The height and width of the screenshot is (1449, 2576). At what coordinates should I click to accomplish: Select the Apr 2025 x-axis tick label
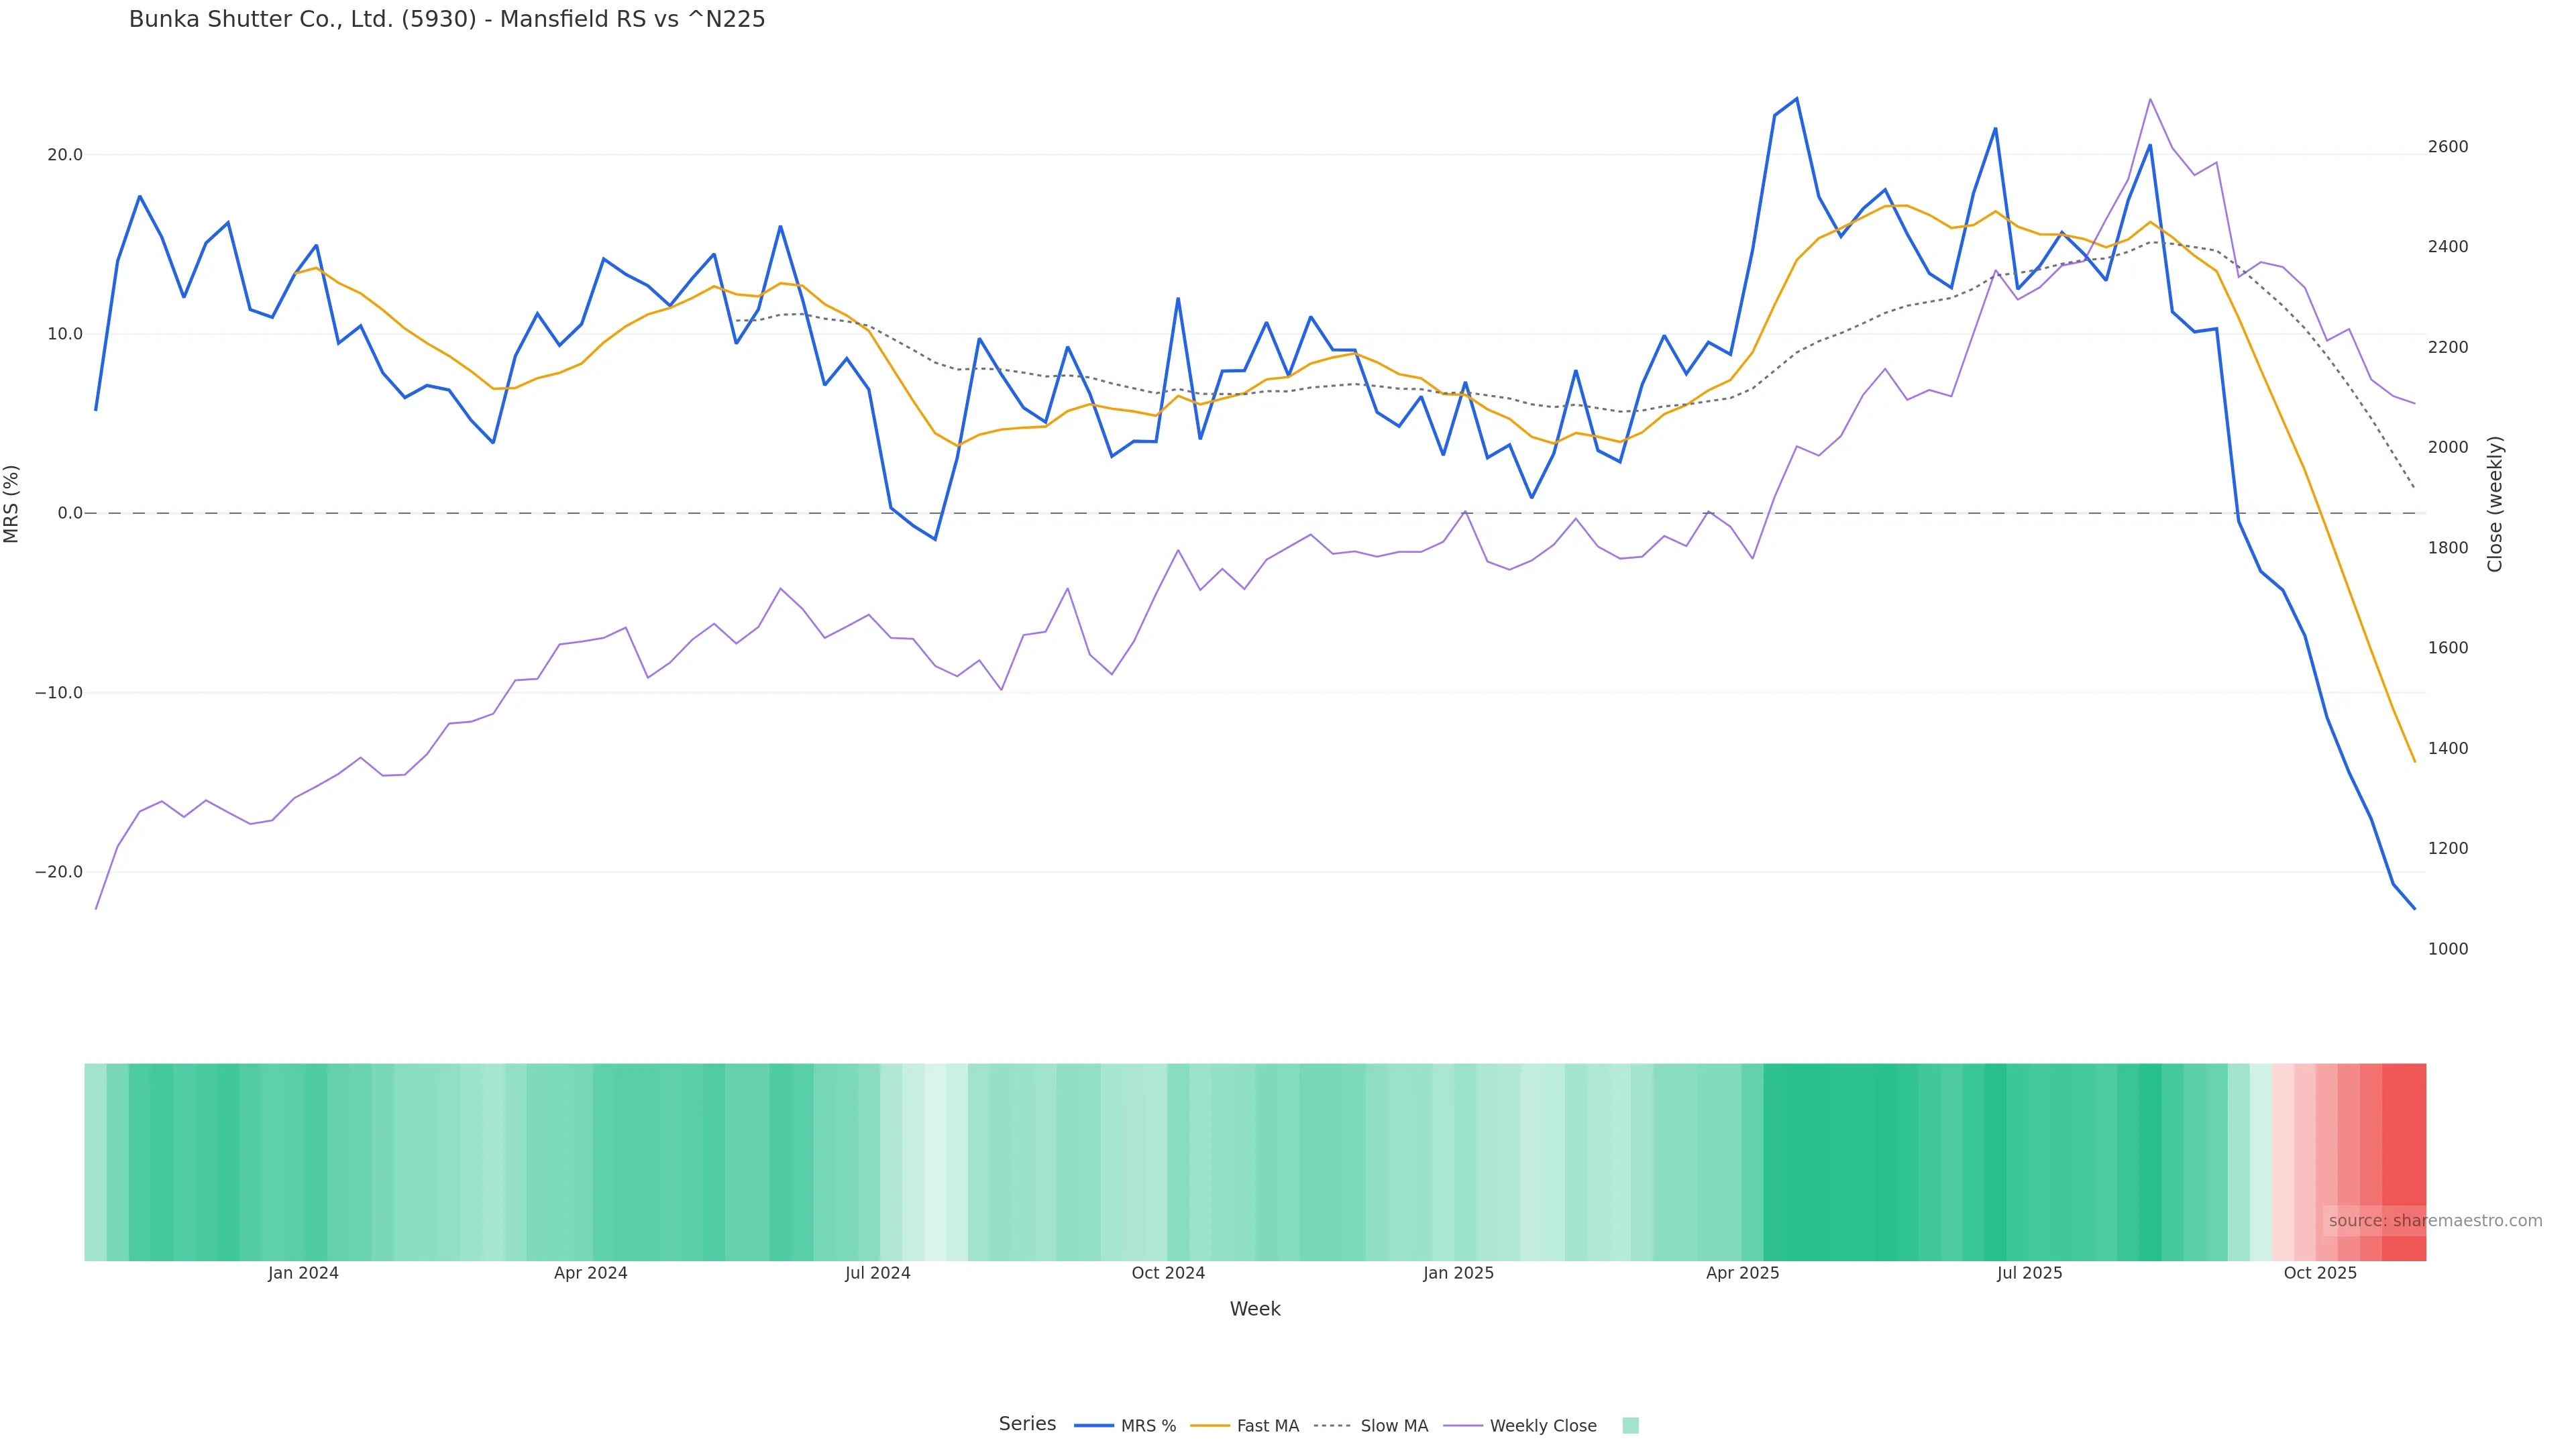pos(1742,1273)
